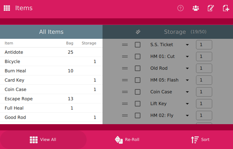Click the Re-Roll dice button
The height and width of the screenshot is (149, 233).
[127, 139]
